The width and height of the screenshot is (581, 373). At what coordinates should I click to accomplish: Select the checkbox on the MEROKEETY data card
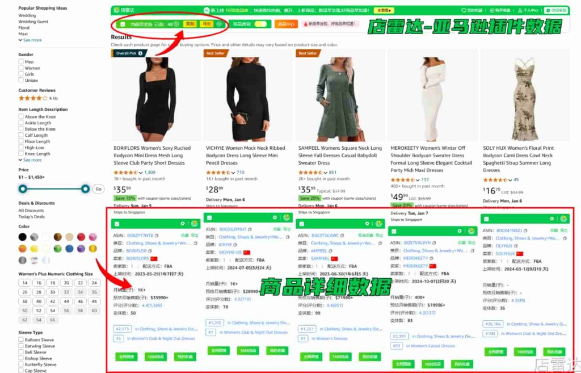pyautogui.click(x=394, y=232)
